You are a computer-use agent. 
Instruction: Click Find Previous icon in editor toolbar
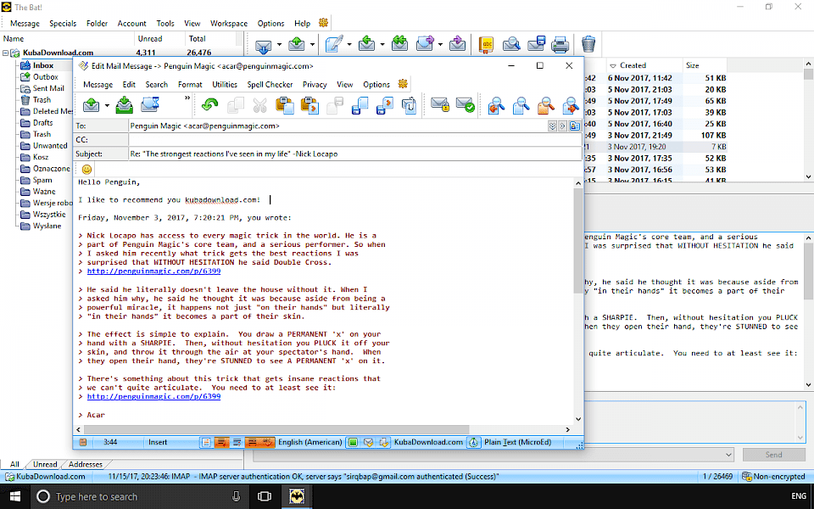tap(496, 105)
